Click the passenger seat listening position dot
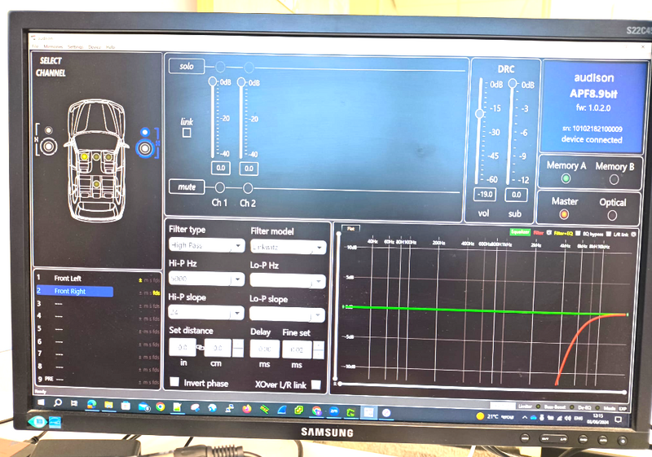The width and height of the screenshot is (652, 457). 108,157
